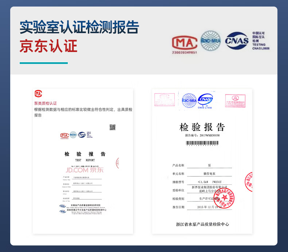
Task: Click the 泵类质检认证 red label
Action: (x=46, y=103)
